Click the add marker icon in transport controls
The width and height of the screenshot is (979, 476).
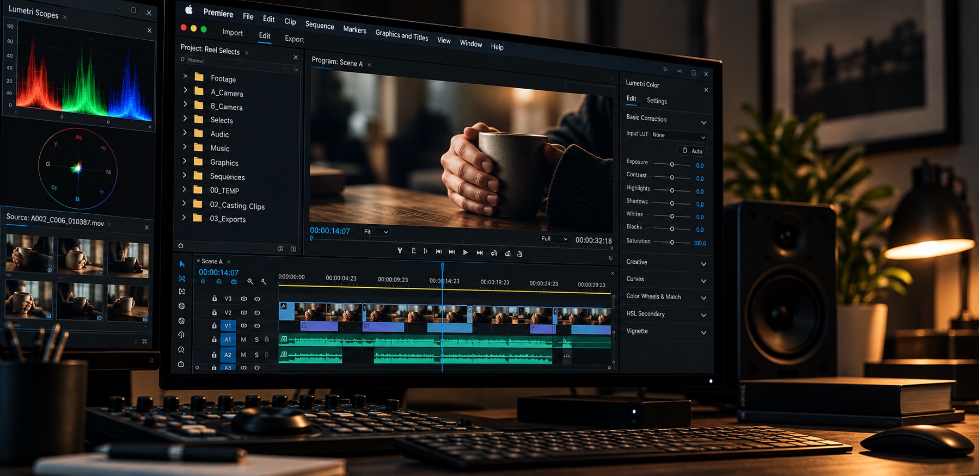point(400,250)
